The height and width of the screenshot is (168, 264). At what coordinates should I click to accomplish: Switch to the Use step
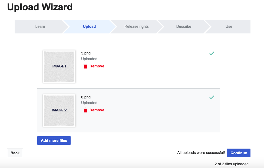[229, 26]
